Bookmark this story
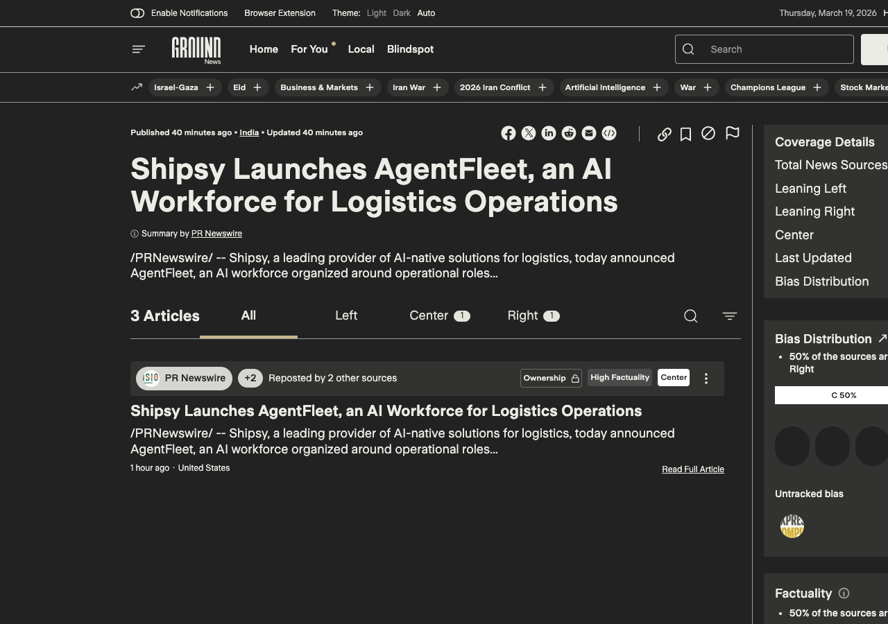 pos(685,134)
